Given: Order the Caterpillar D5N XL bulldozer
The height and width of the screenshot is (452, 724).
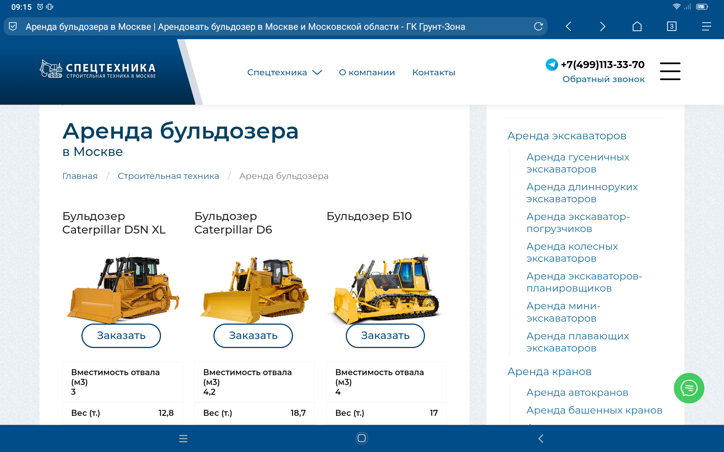Looking at the screenshot, I should pyautogui.click(x=121, y=336).
